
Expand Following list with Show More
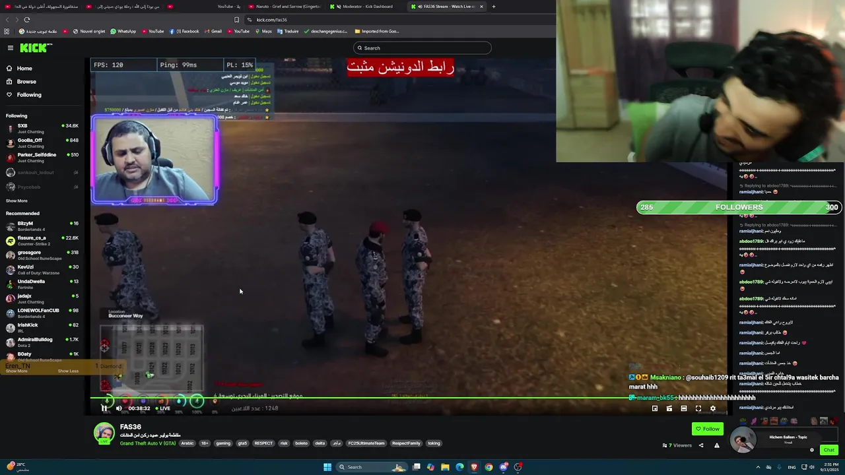17,201
